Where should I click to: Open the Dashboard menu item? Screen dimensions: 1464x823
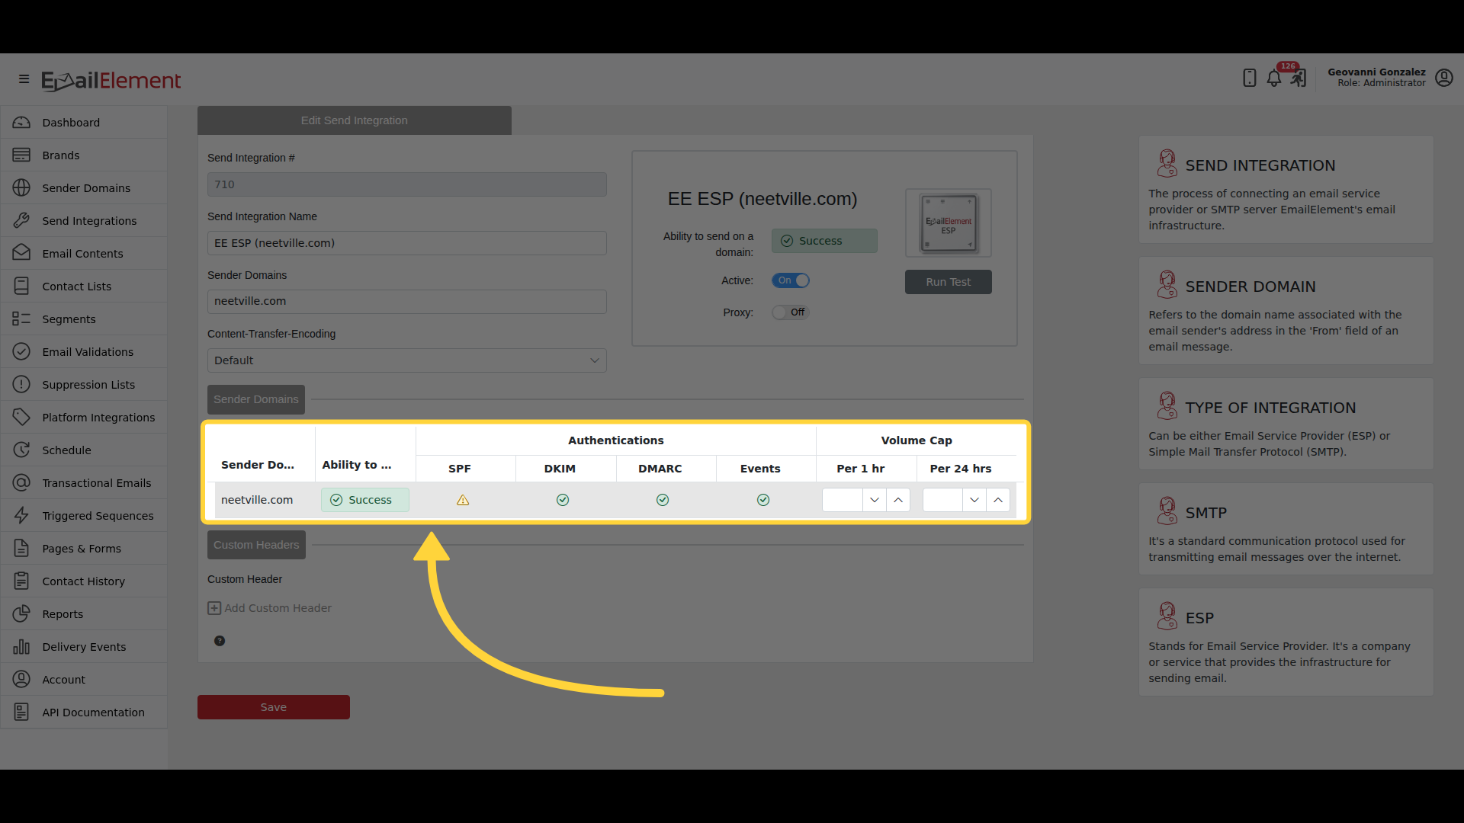(x=84, y=123)
